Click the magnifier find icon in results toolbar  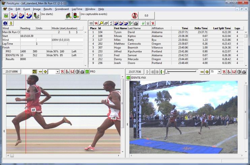pos(101,24)
